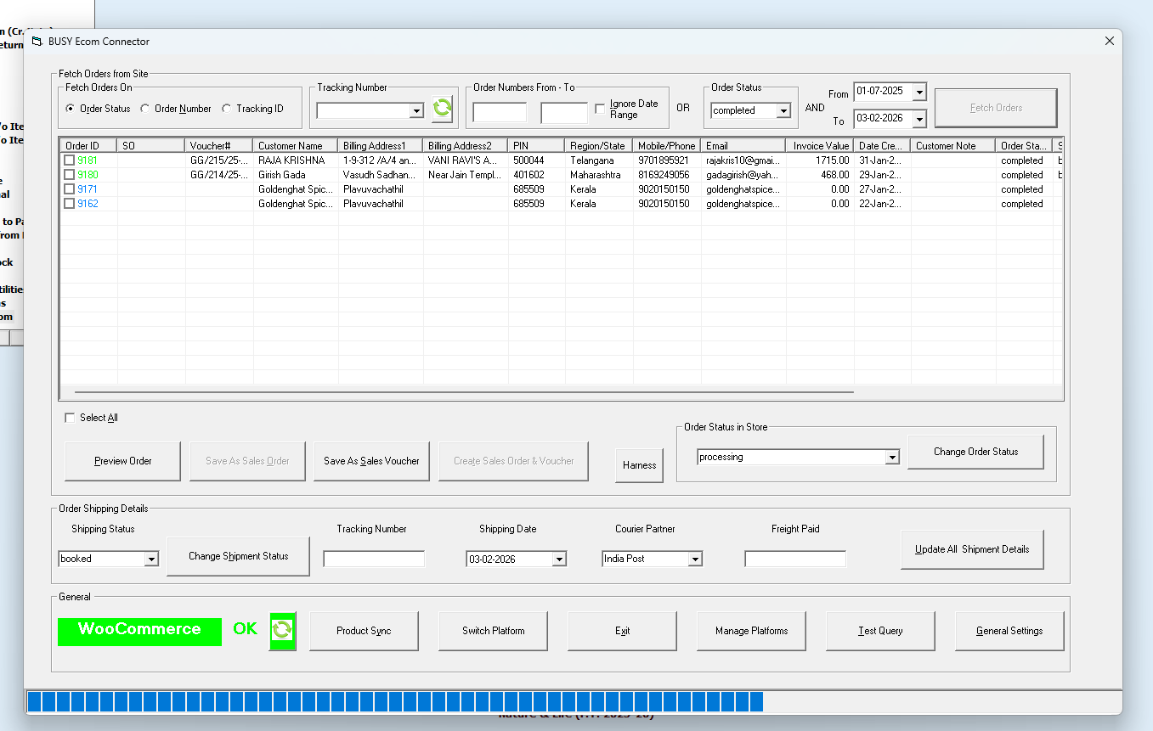Select the Order Number radio button

pos(145,109)
